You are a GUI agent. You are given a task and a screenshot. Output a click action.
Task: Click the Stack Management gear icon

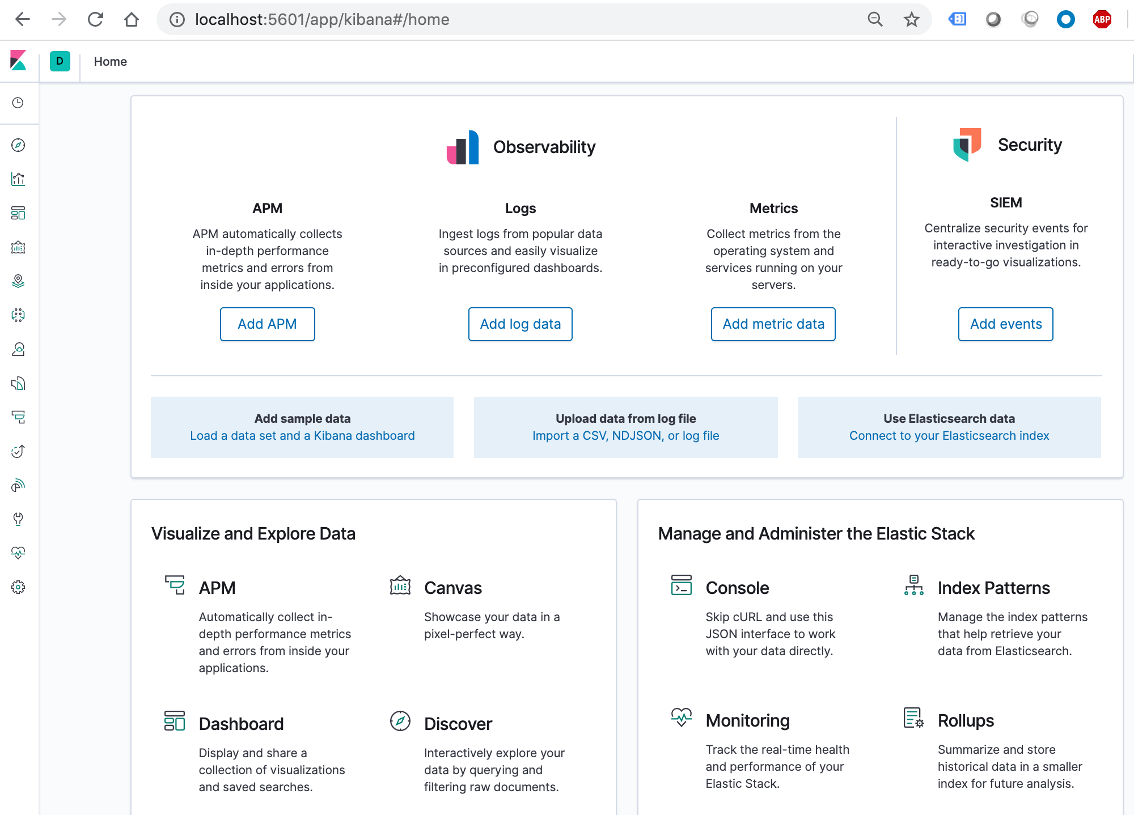[x=19, y=587]
